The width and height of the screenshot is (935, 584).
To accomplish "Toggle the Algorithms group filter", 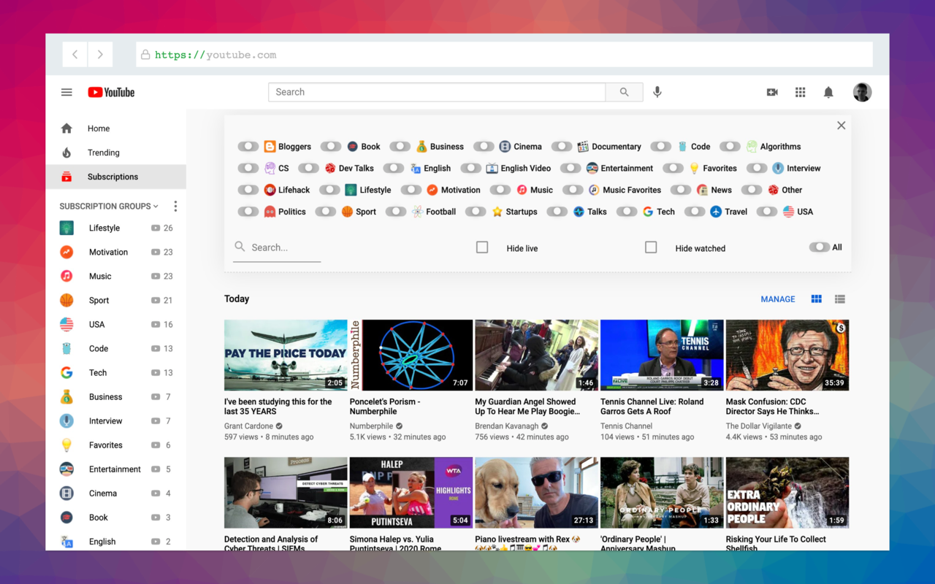I will pyautogui.click(x=730, y=147).
